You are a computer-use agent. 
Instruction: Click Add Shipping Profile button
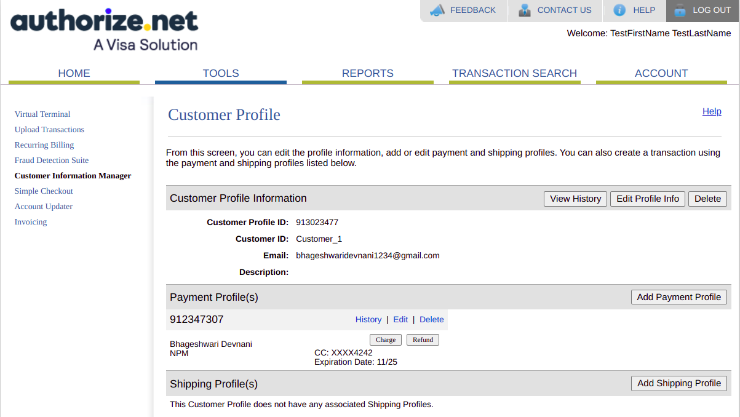point(679,383)
